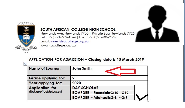The width and height of the screenshot is (185, 108).
Task: Select the red arrow shape
Action: pos(120,72)
